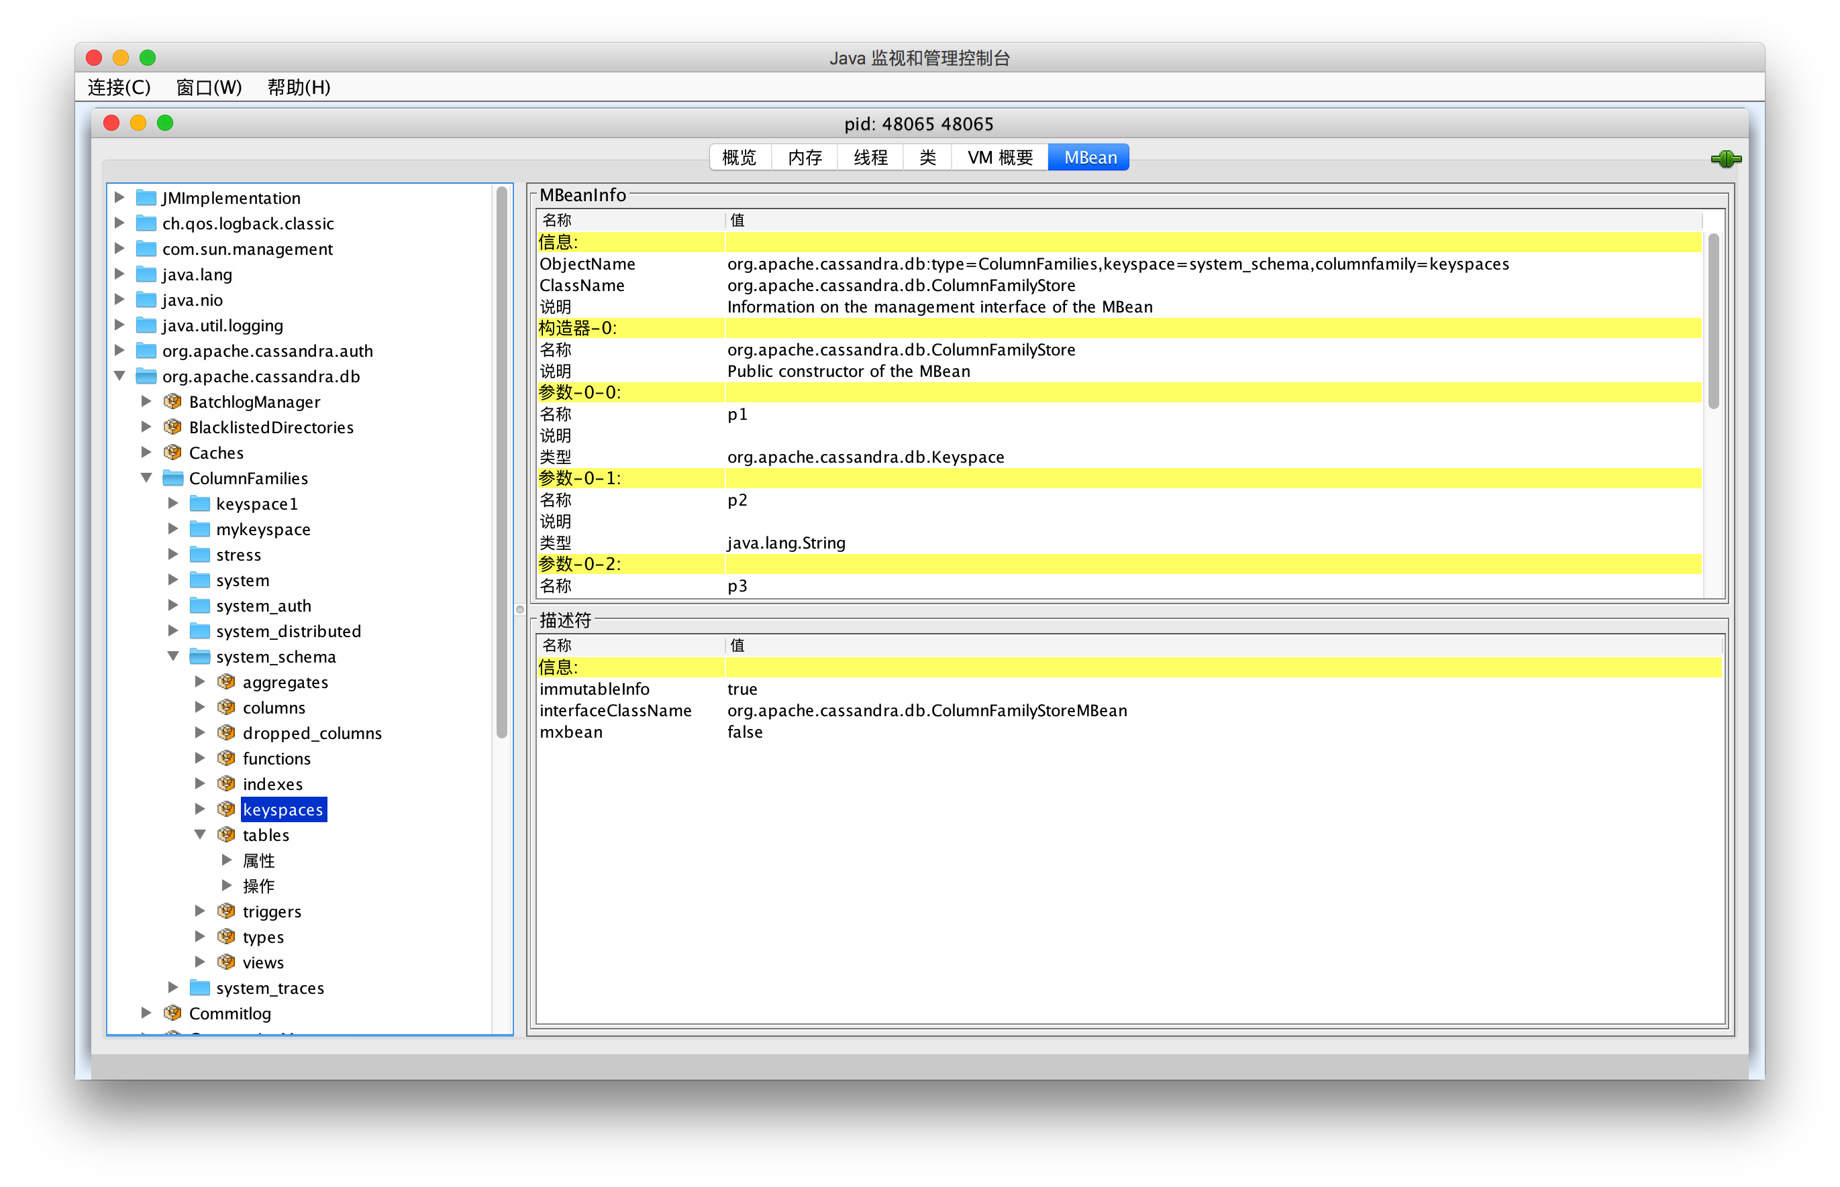Collapse the tables MBean node

pos(200,835)
